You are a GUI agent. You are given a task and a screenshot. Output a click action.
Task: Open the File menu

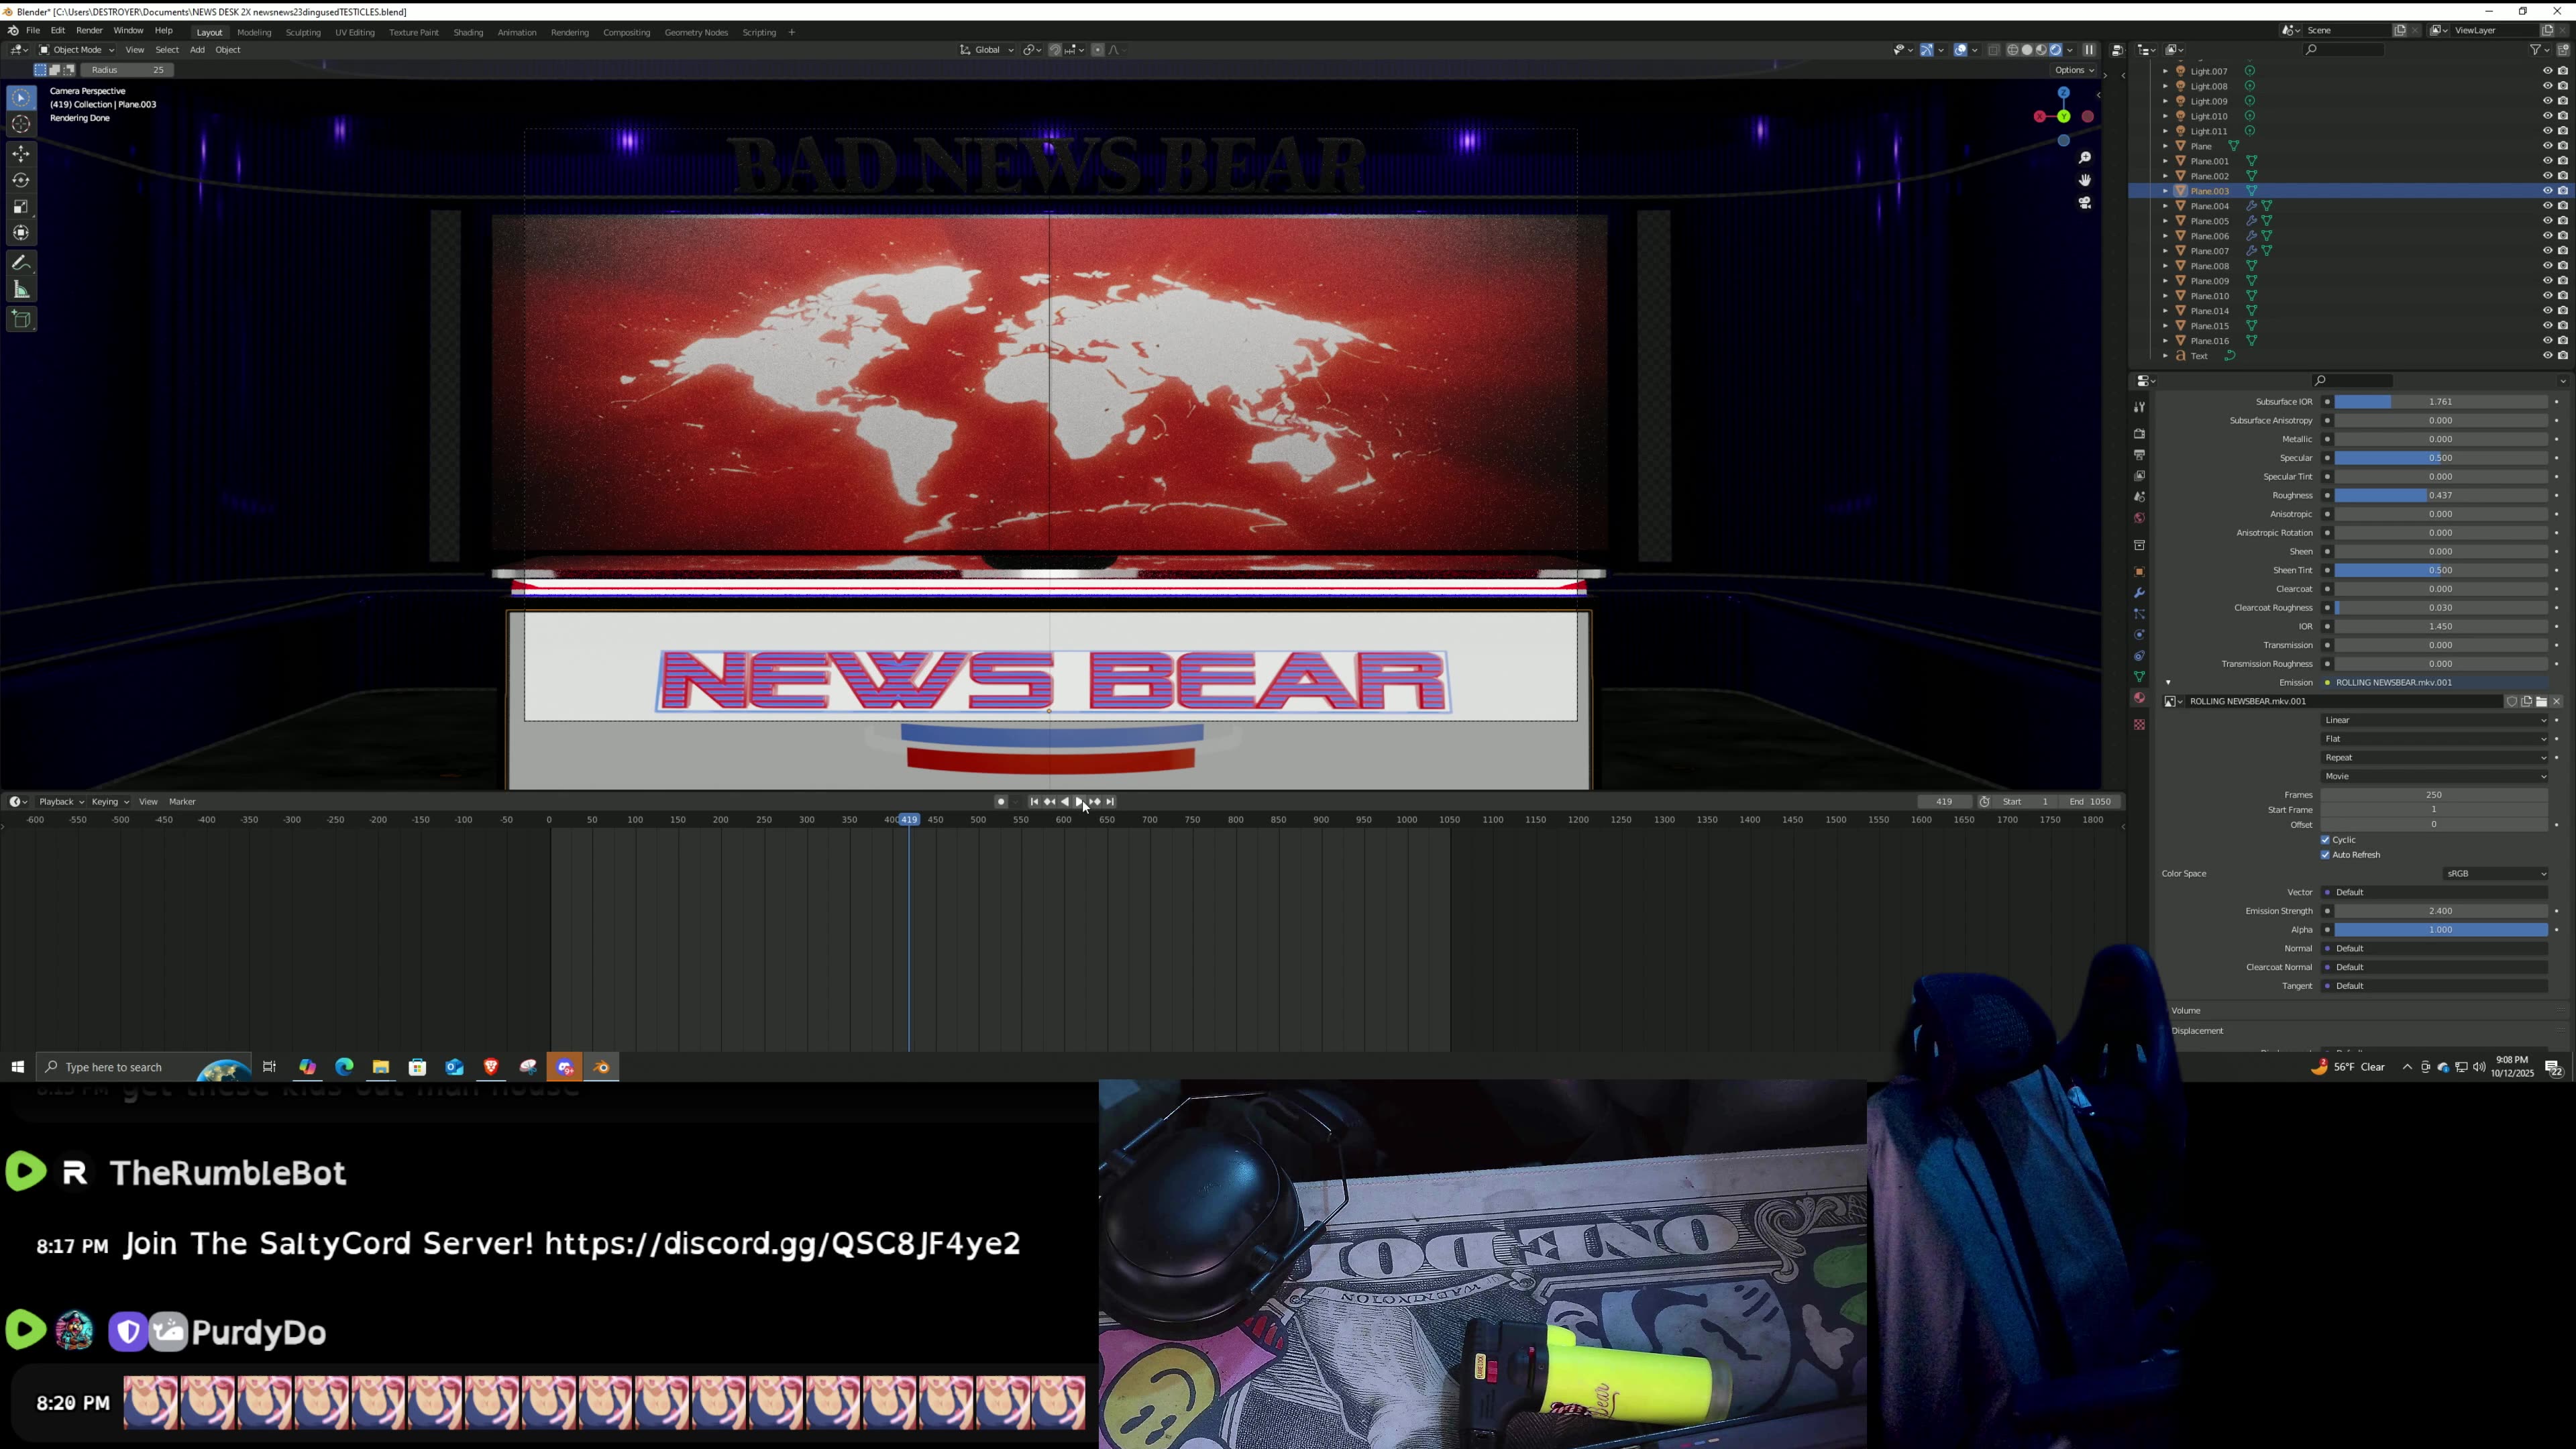[x=33, y=31]
